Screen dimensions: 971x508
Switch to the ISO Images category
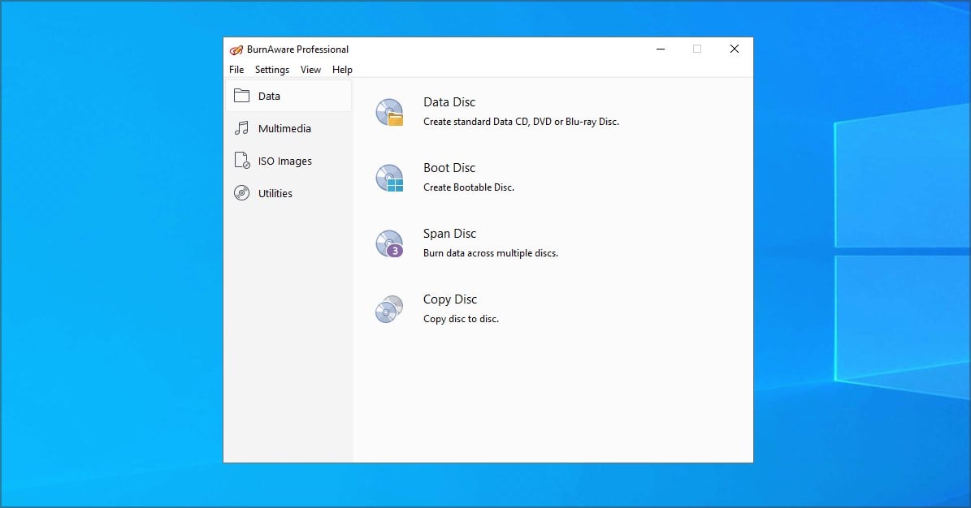[x=288, y=161]
